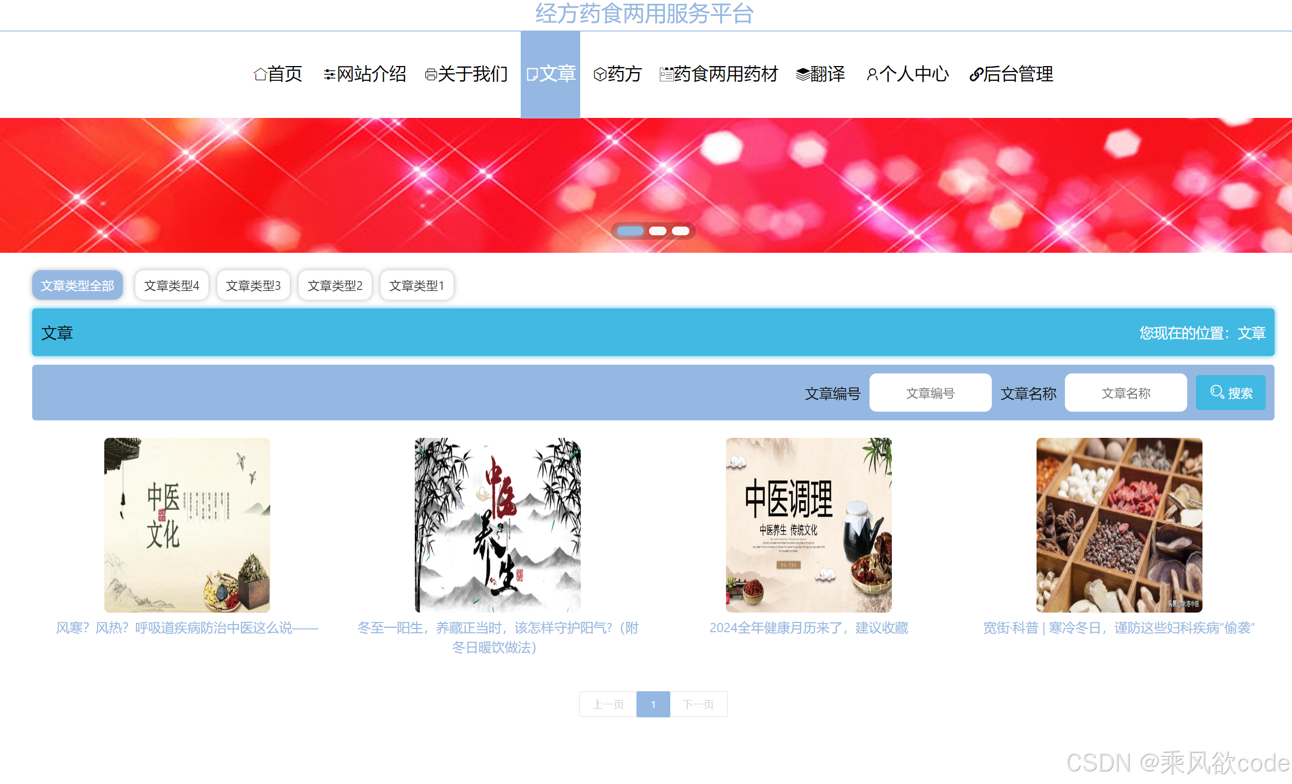Viewport: 1292px width, 784px height.
Task: Click the layers icon beside 翻译
Action: 802,74
